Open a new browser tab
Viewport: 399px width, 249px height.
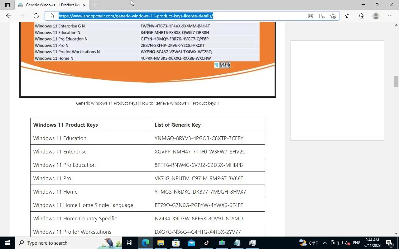point(95,5)
